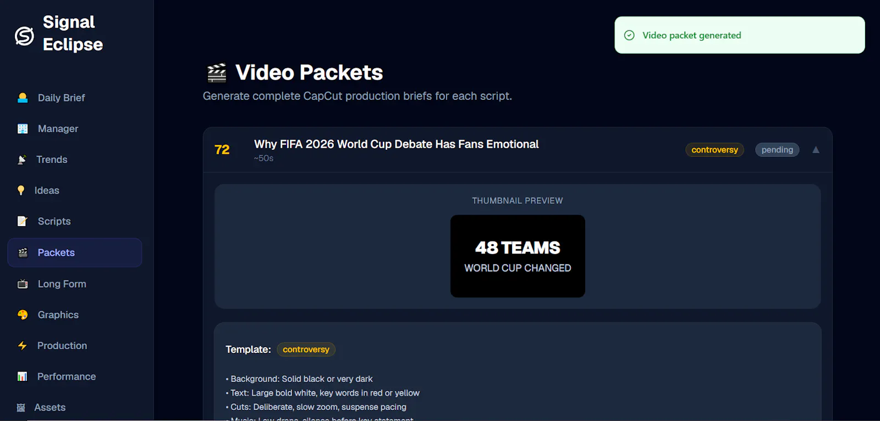Click the building icon beside Manager
The height and width of the screenshot is (421, 880).
pos(23,128)
